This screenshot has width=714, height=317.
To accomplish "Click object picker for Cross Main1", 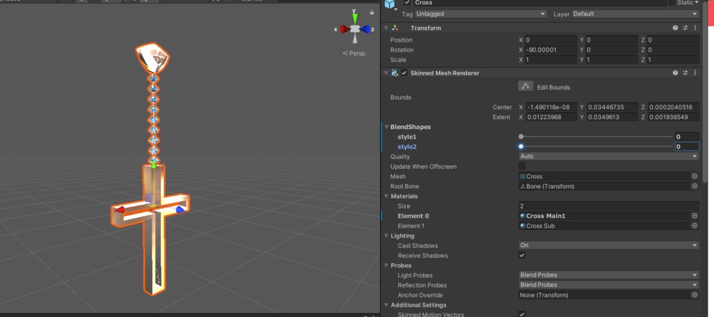I will [694, 216].
